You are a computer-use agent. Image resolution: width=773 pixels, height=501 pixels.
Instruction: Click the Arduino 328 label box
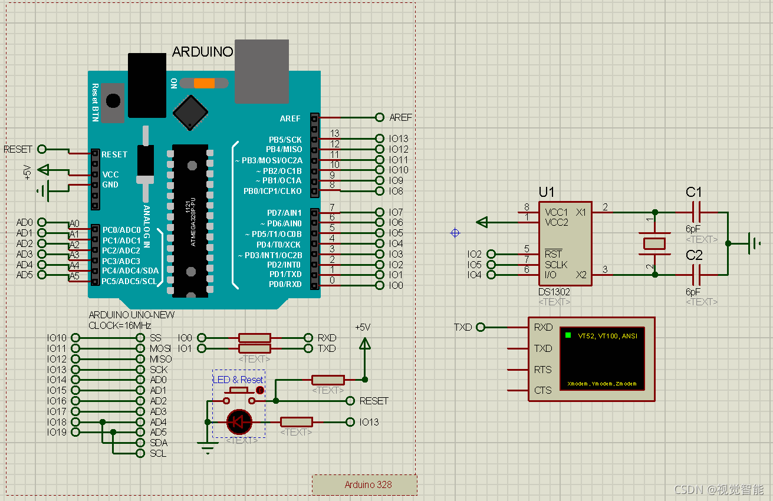point(364,484)
